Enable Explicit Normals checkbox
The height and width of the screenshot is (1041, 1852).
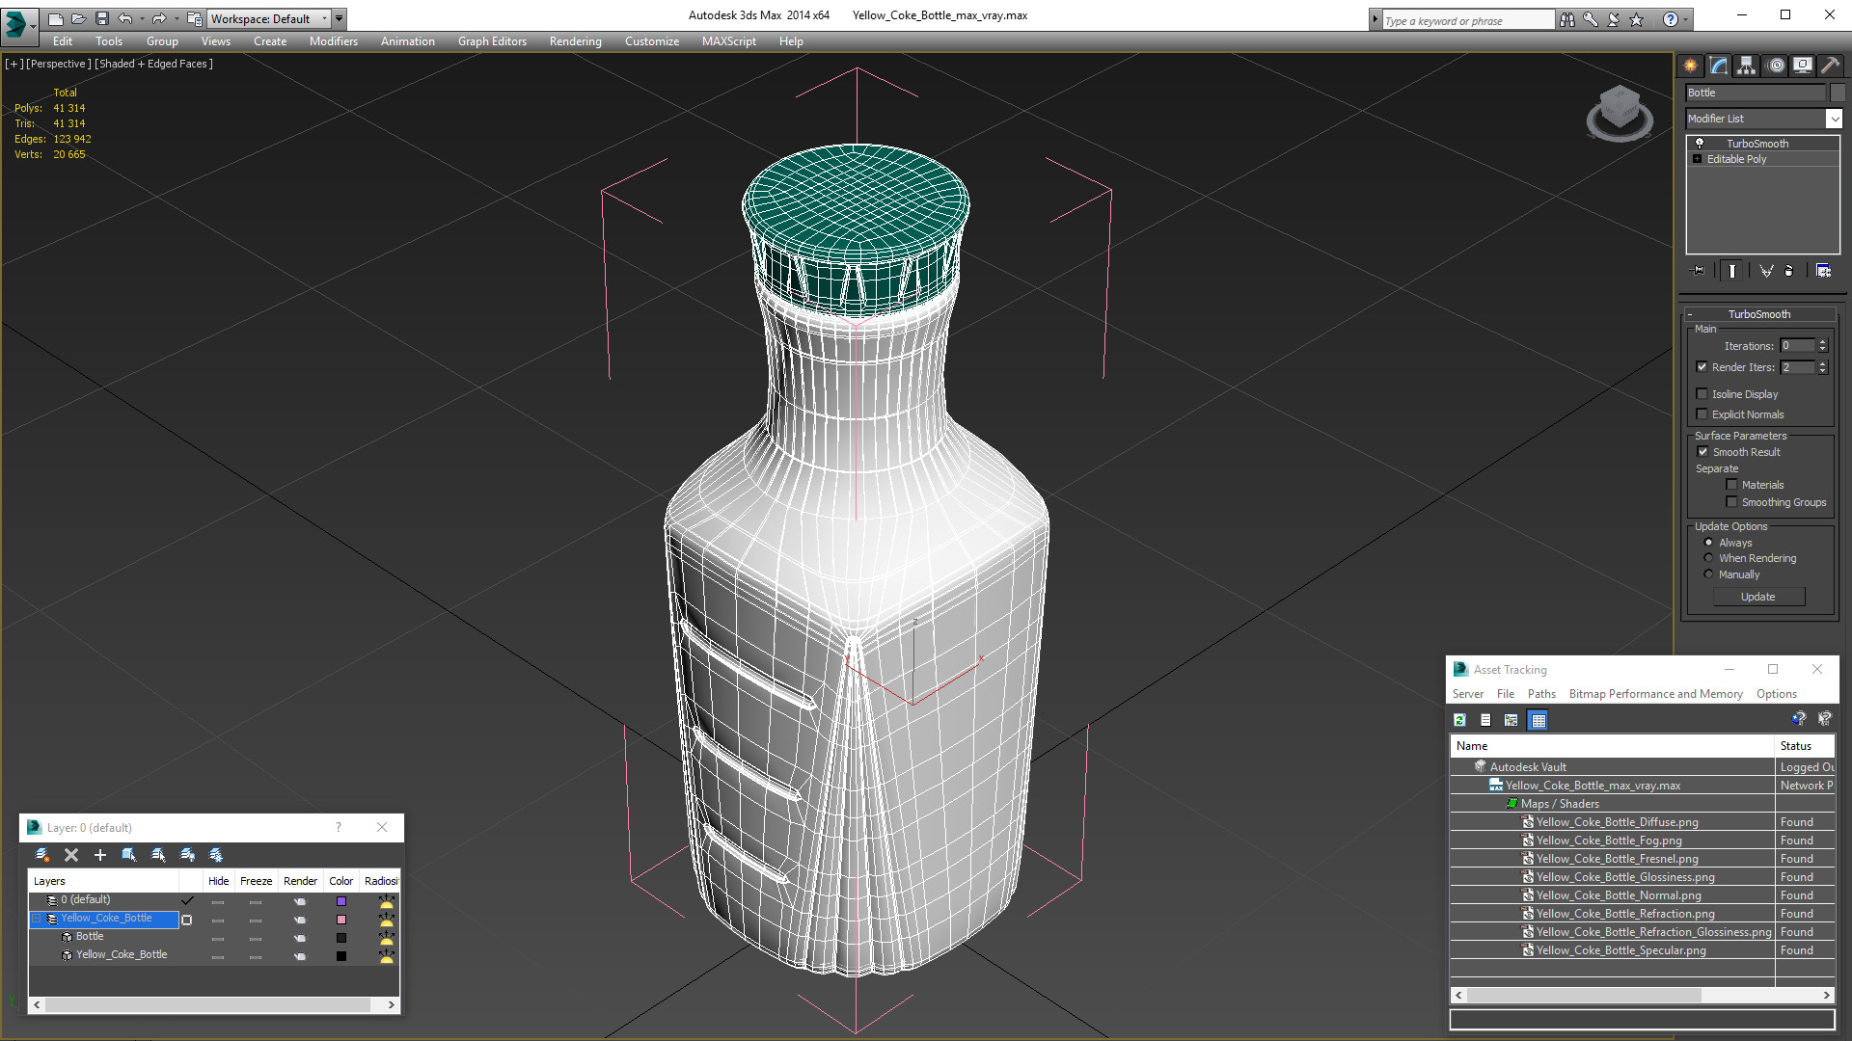[x=1702, y=414]
